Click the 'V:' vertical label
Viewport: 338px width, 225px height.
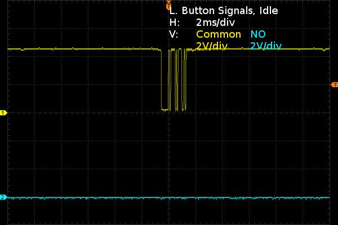pyautogui.click(x=174, y=34)
